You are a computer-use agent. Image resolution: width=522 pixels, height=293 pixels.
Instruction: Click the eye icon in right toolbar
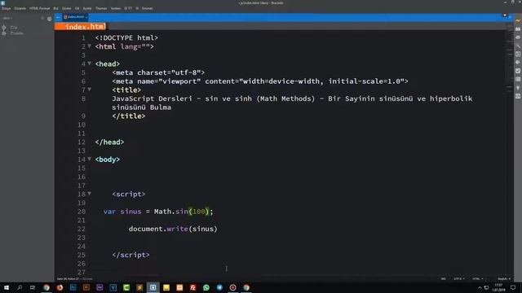[x=518, y=37]
